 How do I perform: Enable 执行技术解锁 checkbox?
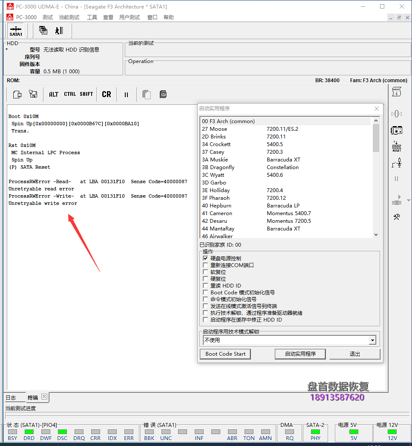[x=205, y=313]
